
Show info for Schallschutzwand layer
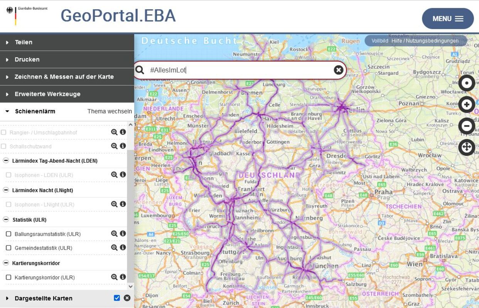(123, 146)
